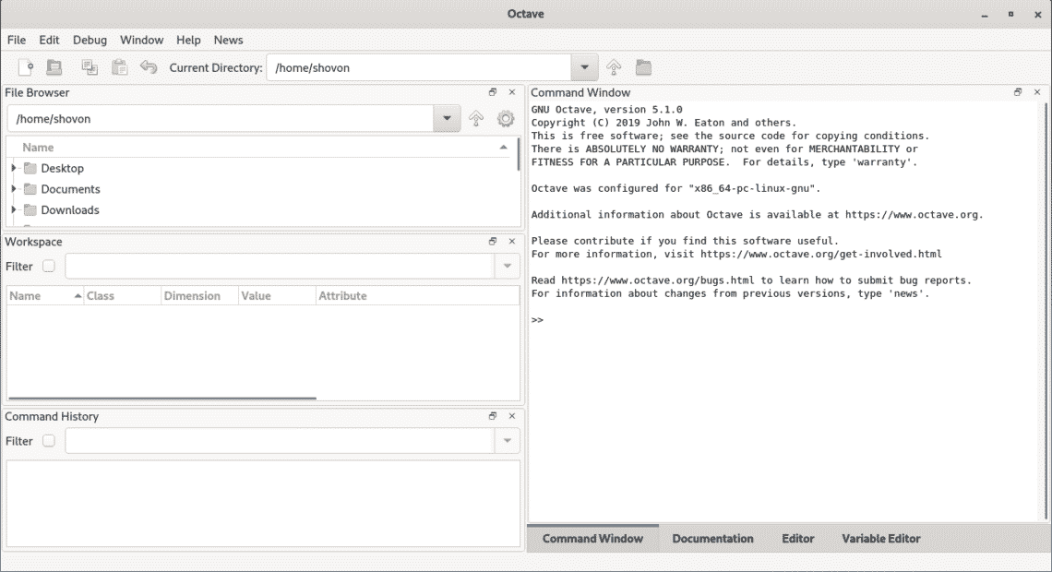Click the Copy toolbar icon
This screenshot has width=1052, height=572.
click(x=90, y=67)
